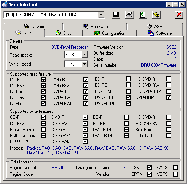Toggle DVD-RAM read feature checkbox
Screen dimensions: 187x184
pyautogui.click(x=86, y=103)
